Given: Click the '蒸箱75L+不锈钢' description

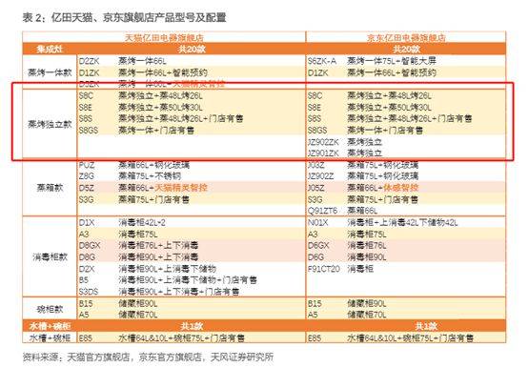Looking at the screenshot, I should (150, 176).
